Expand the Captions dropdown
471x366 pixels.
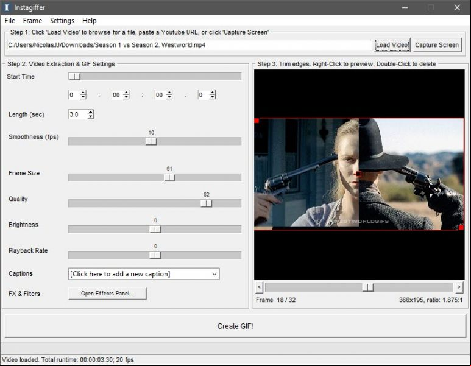coord(214,274)
